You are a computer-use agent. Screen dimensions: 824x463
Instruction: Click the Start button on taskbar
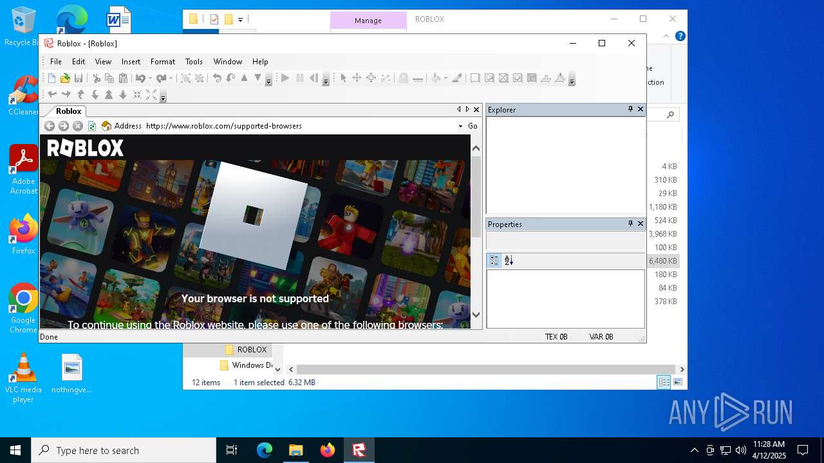15,450
